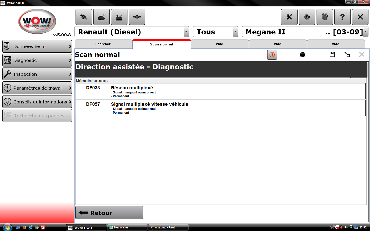The width and height of the screenshot is (370, 231).
Task: Launch Chrome from quick launch
Action: [x=37, y=227]
